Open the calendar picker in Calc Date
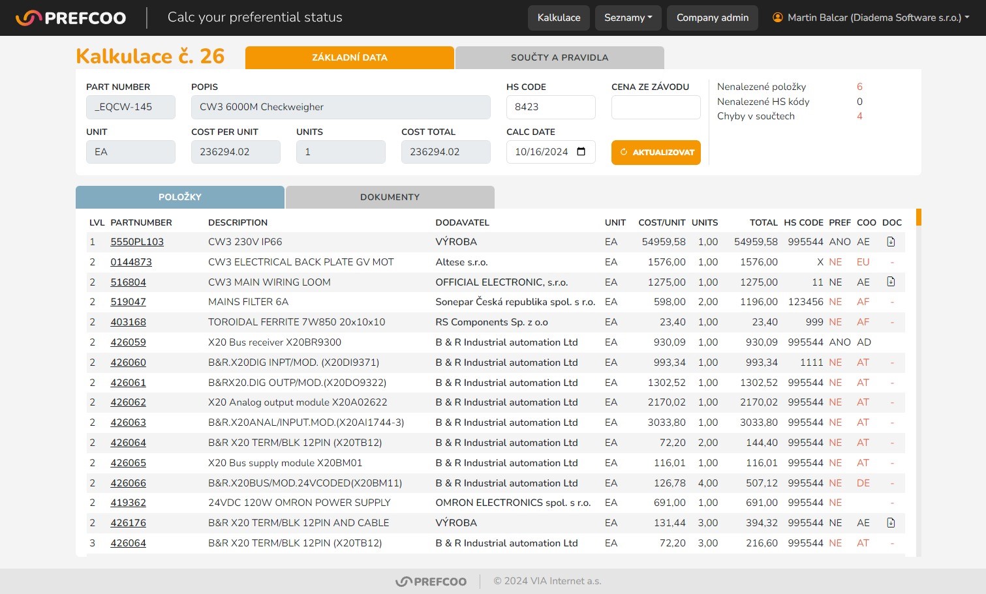986x594 pixels. 581,152
